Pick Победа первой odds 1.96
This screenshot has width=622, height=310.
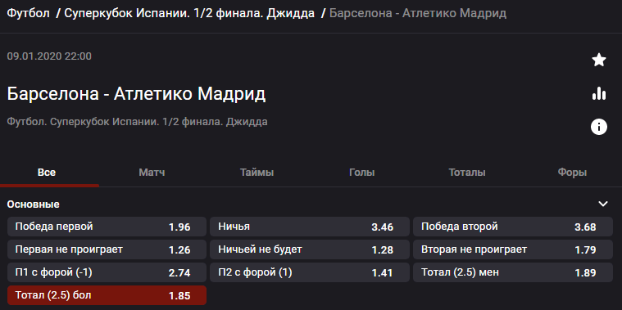(107, 227)
